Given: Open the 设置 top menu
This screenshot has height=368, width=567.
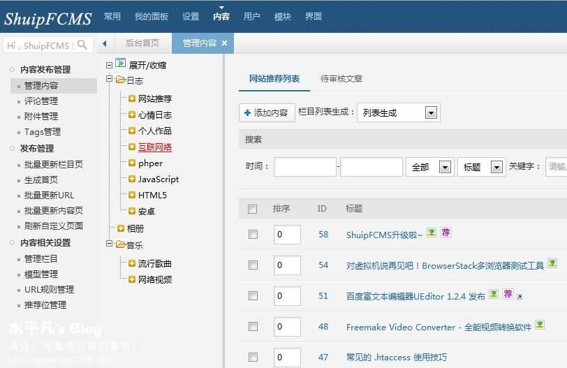Looking at the screenshot, I should pos(191,16).
